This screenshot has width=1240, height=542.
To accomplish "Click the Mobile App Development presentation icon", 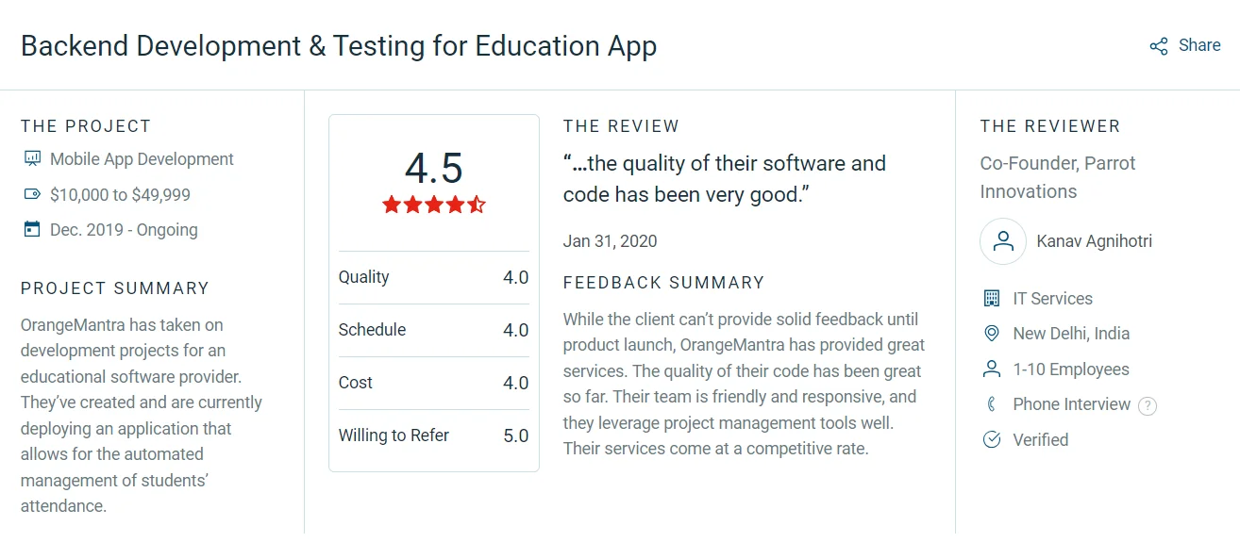I will point(32,158).
